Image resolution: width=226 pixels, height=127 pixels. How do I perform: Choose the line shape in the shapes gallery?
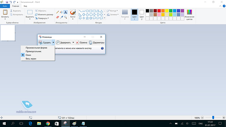coord(80,11)
